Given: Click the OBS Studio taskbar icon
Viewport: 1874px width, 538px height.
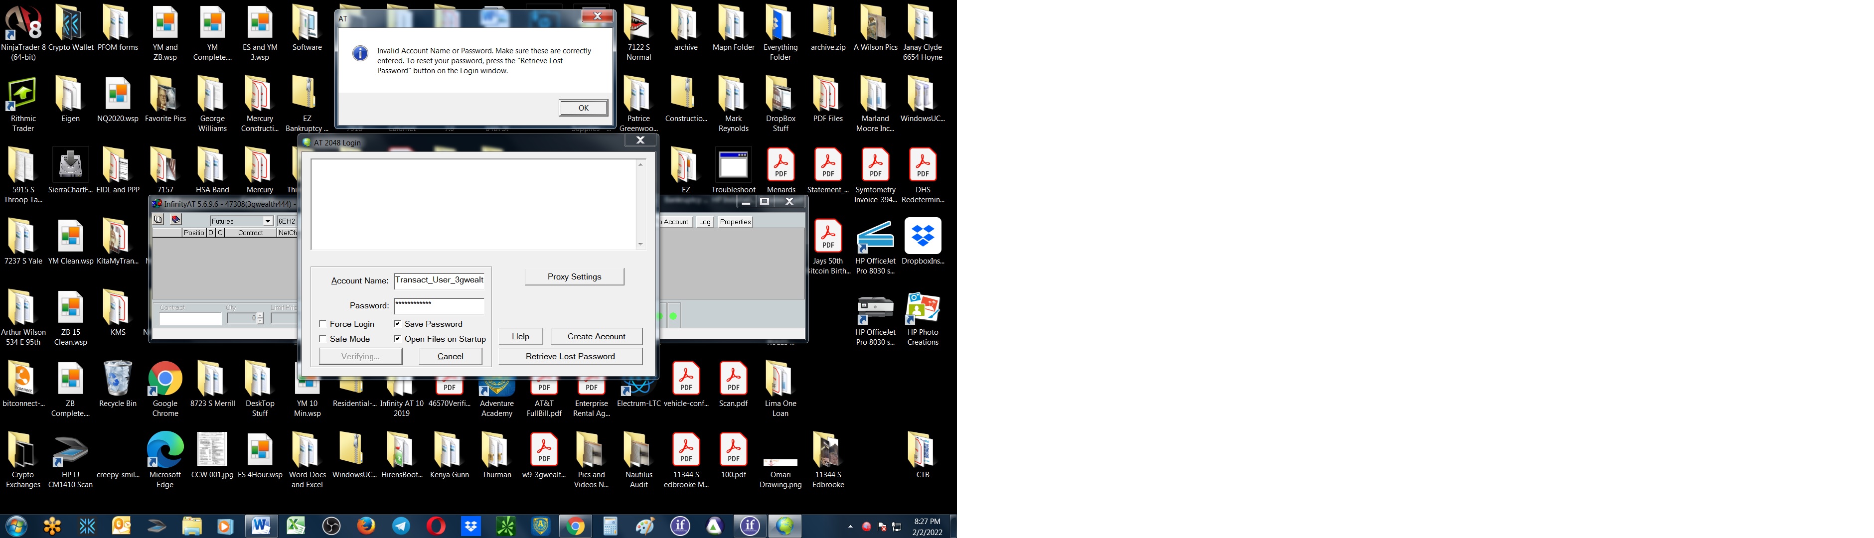Looking at the screenshot, I should point(332,526).
